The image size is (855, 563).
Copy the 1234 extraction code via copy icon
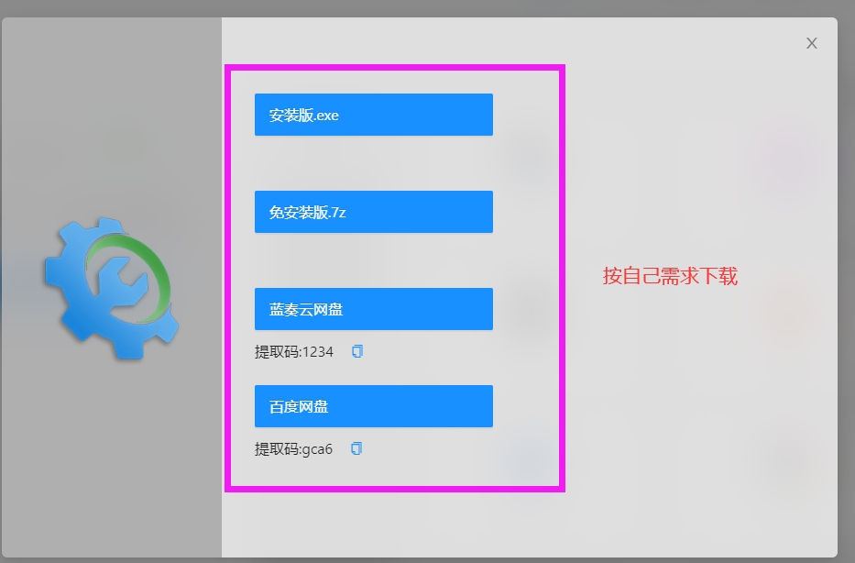point(357,351)
